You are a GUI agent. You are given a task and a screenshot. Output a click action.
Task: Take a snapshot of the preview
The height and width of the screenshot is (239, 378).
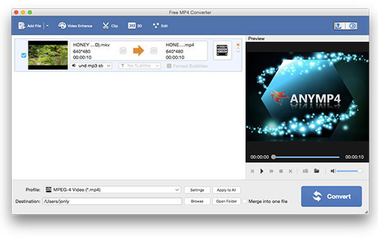pyautogui.click(x=306, y=171)
